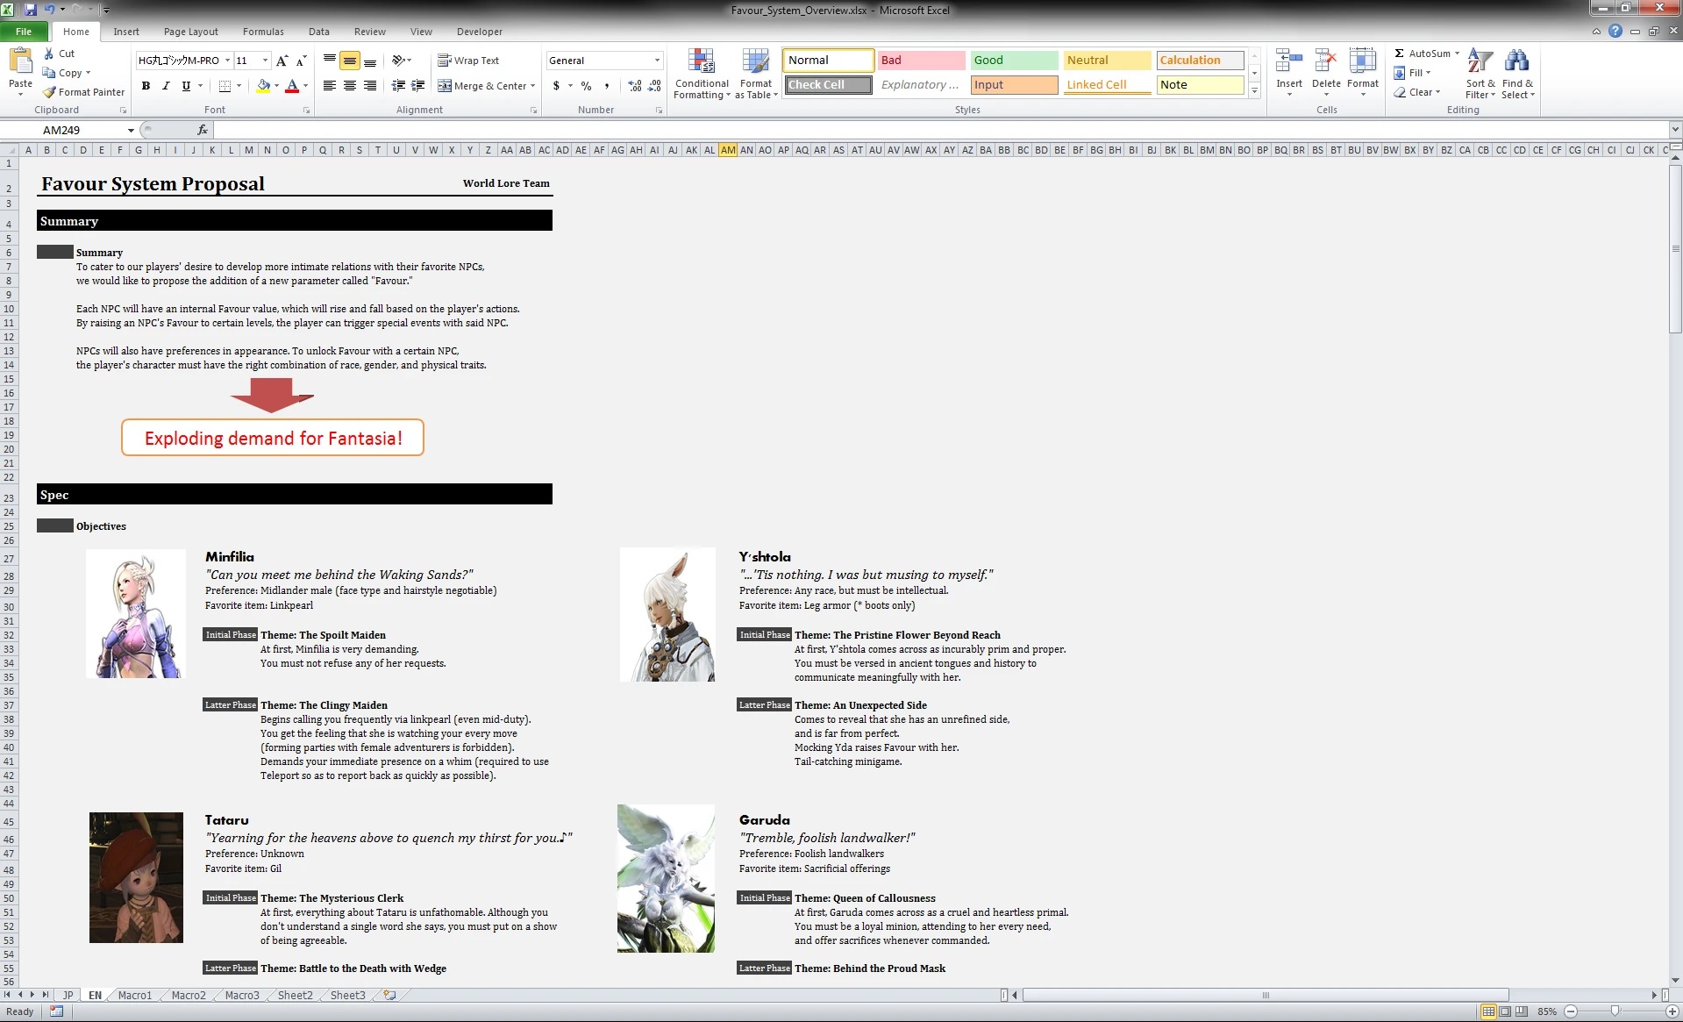The height and width of the screenshot is (1022, 1683).
Task: Switch to the Formulas ribbon tab
Action: [x=263, y=32]
